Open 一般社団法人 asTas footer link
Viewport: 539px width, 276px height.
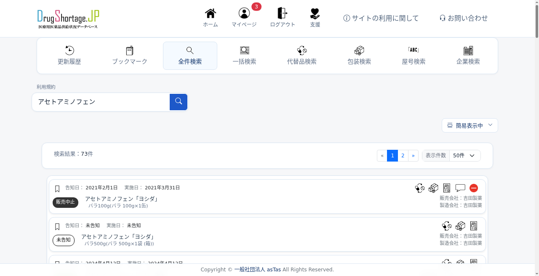257,270
